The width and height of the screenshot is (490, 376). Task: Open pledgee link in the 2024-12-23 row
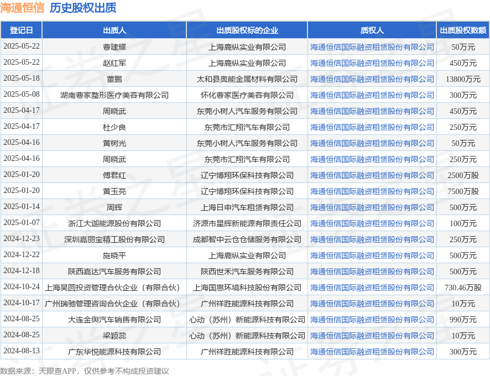(x=372, y=239)
